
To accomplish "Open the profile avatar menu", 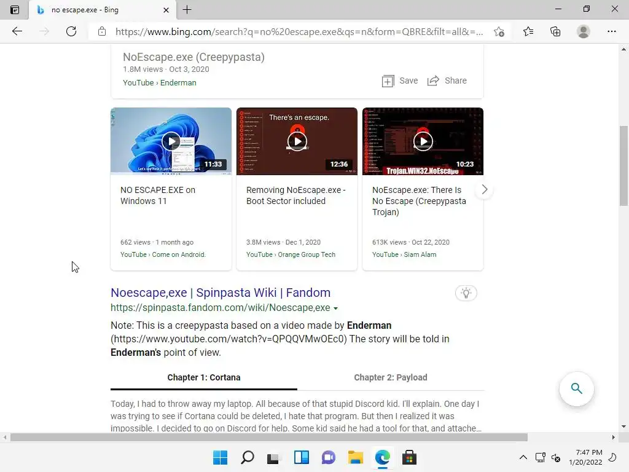I will coord(584,31).
